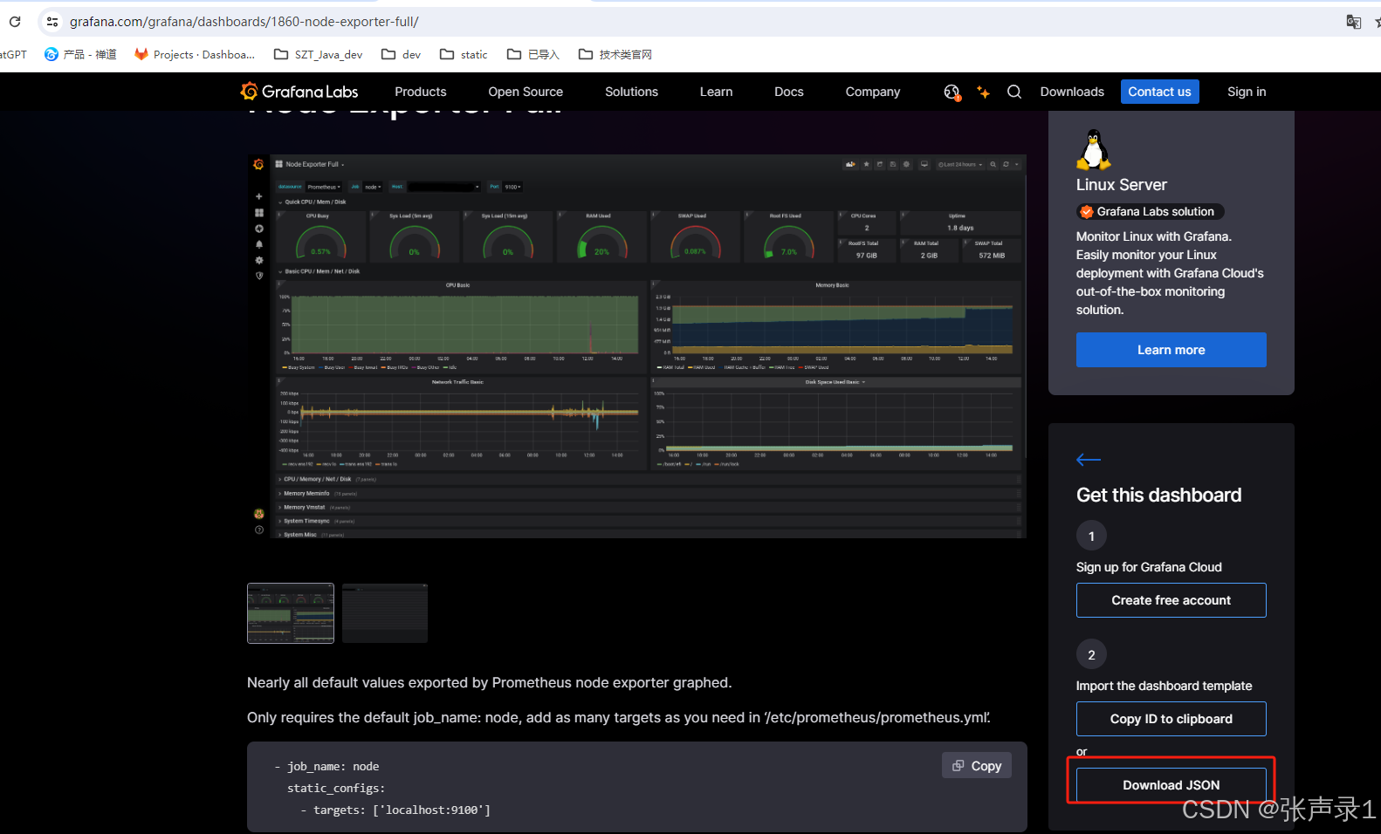Copy the job_name code snippet
Screen dimensions: 1381x834
977,765
